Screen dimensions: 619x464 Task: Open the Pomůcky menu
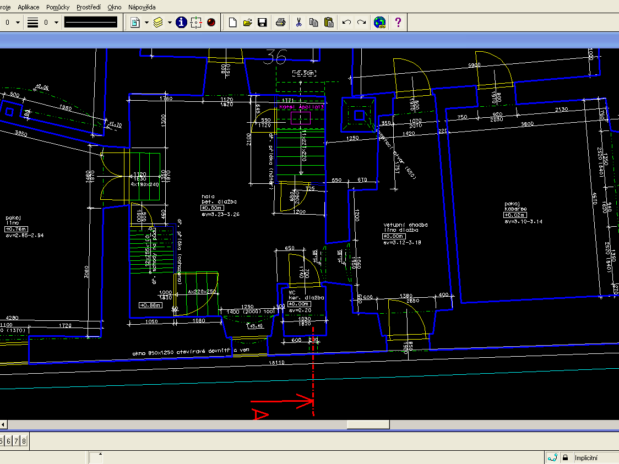pyautogui.click(x=58, y=7)
